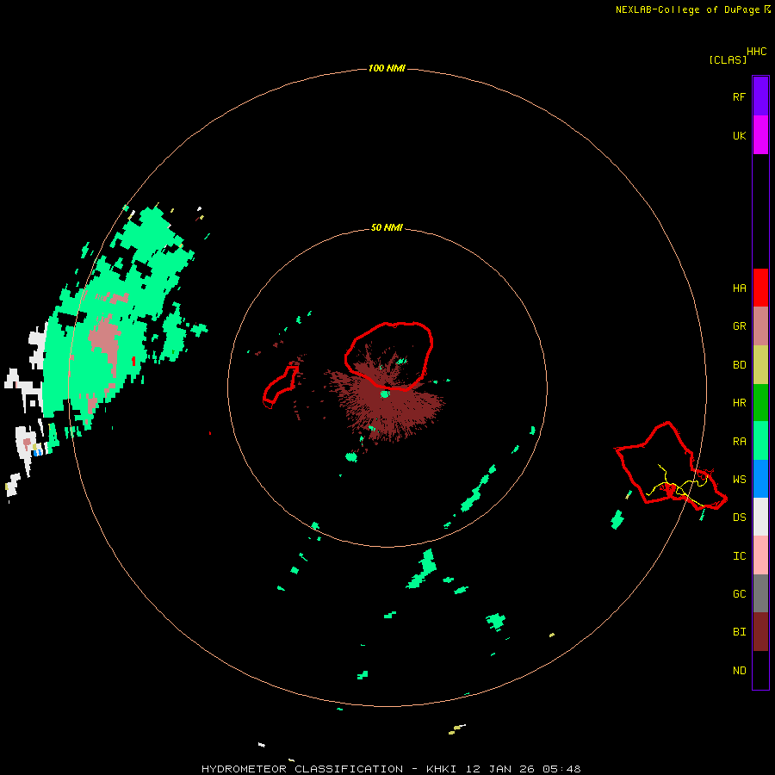Click the ND legend label
The width and height of the screenshot is (775, 775).
tap(739, 671)
